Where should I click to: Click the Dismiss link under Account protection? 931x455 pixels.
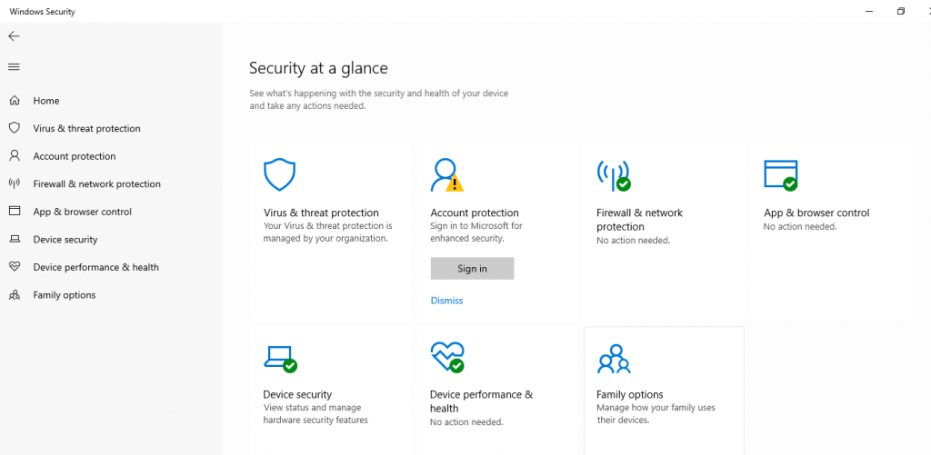(446, 301)
